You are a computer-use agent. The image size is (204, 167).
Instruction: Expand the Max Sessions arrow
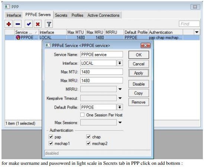tap(120, 122)
